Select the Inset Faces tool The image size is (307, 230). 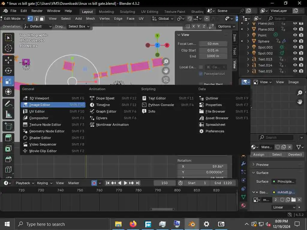pos(8,149)
